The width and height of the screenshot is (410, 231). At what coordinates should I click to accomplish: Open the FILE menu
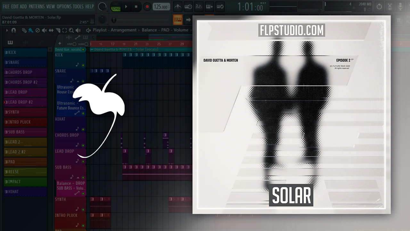point(6,6)
